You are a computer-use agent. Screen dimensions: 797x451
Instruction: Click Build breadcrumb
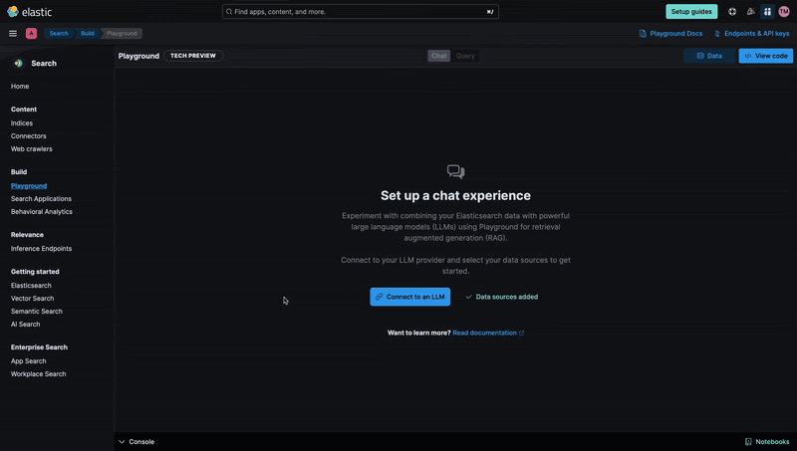(x=88, y=34)
